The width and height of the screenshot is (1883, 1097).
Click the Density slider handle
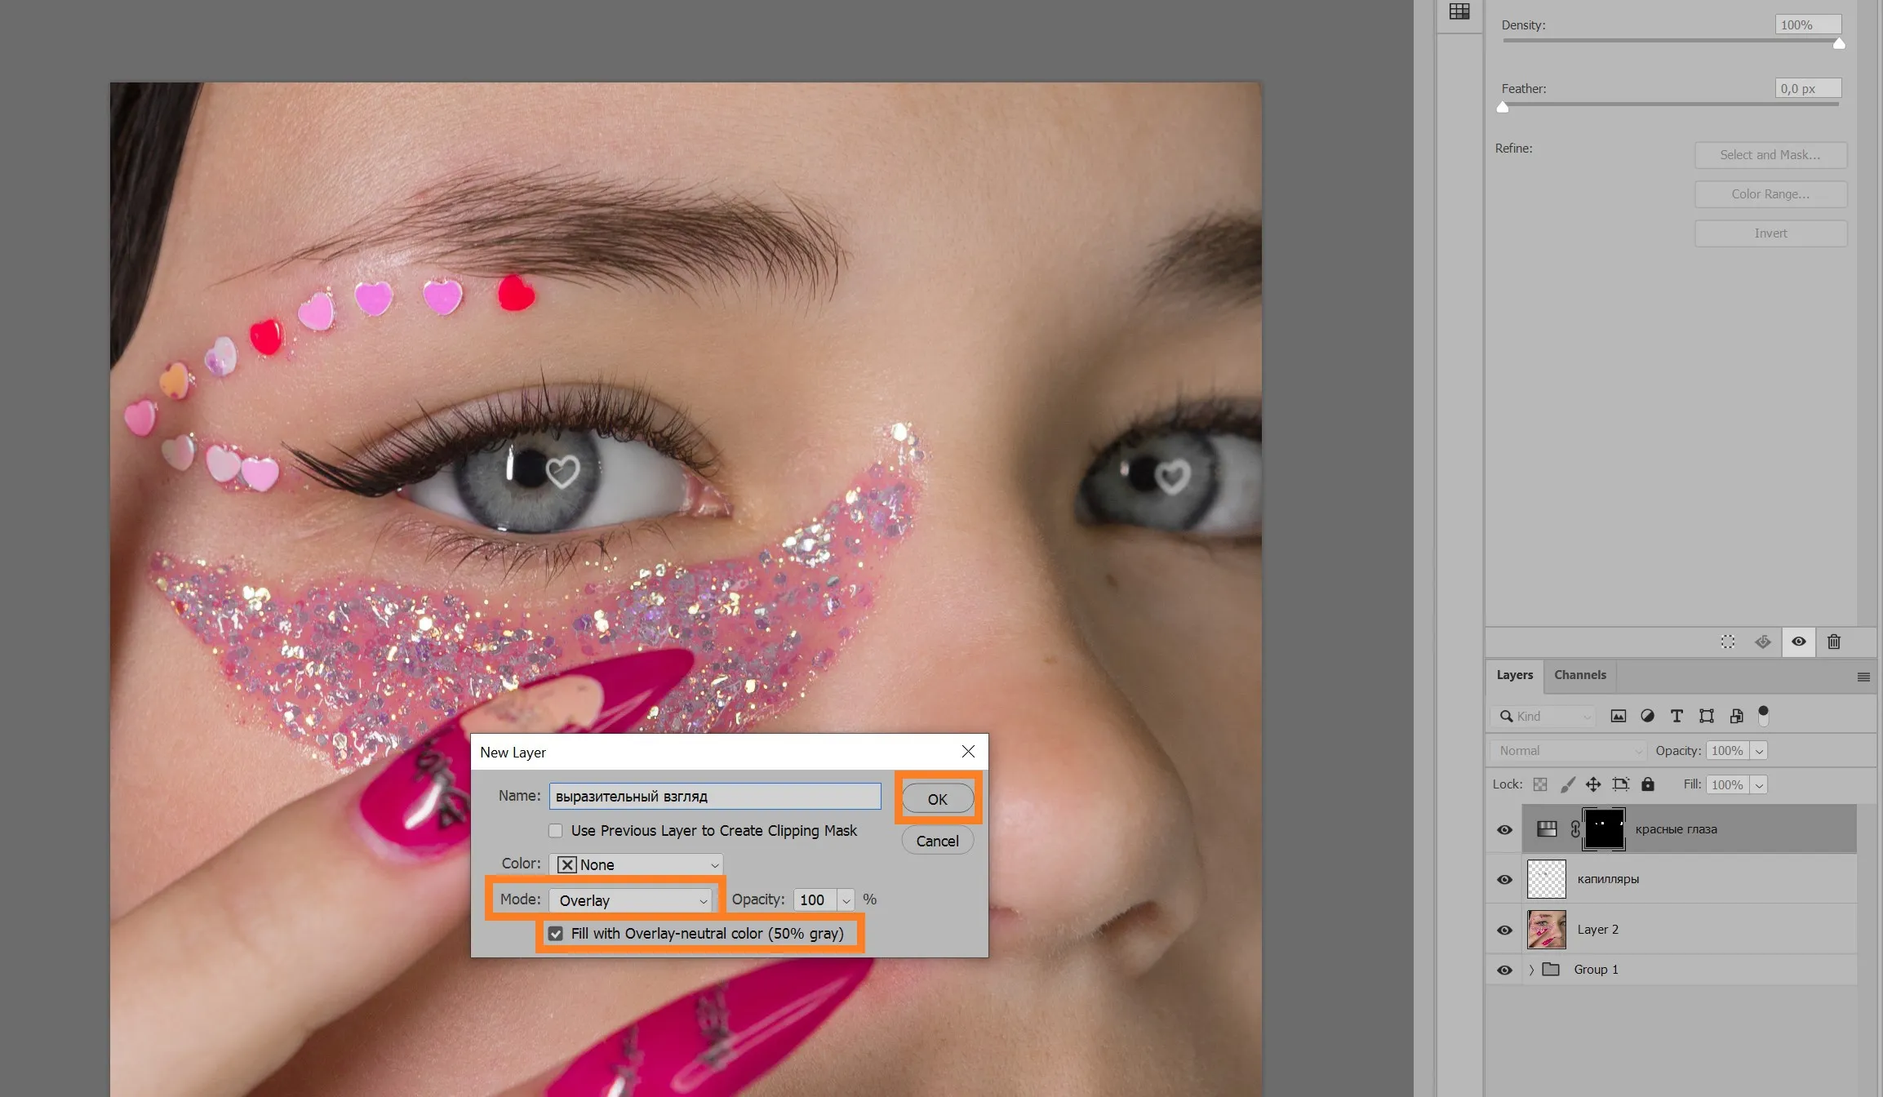1839,43
